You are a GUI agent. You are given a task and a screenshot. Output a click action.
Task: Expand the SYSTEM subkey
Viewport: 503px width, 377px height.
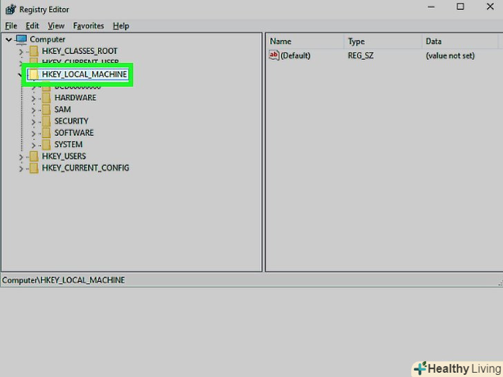coord(33,145)
